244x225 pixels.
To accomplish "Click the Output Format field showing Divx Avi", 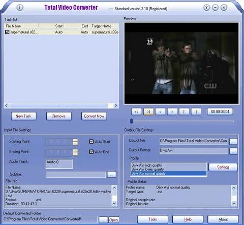I will pos(194,151).
